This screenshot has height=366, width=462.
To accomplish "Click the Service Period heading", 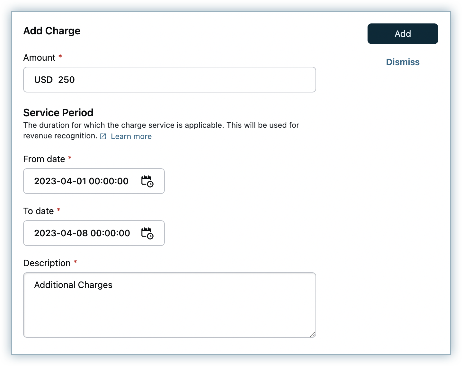I will tap(58, 113).
